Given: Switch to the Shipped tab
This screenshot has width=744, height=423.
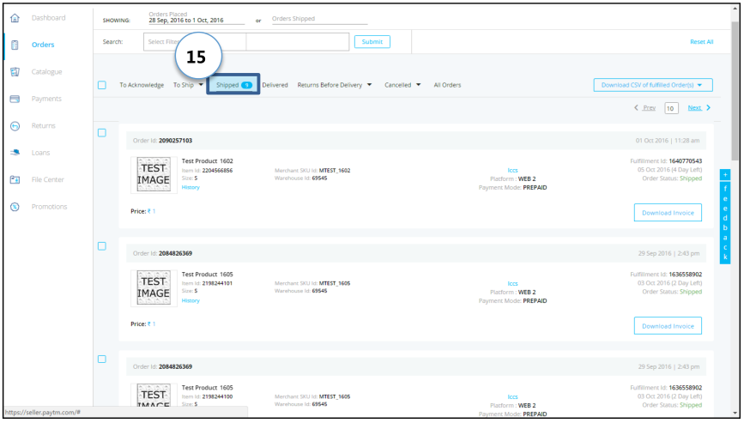Looking at the screenshot, I should click(x=233, y=85).
